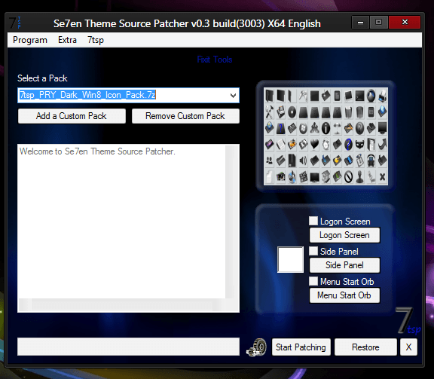Image resolution: width=434 pixels, height=379 pixels.
Task: Click the progress bar at the bottom
Action: tap(128, 347)
